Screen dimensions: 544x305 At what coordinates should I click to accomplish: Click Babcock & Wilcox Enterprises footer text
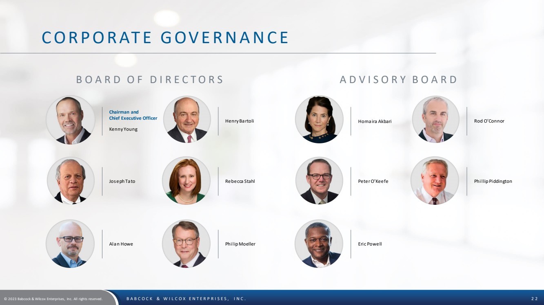tap(186, 299)
